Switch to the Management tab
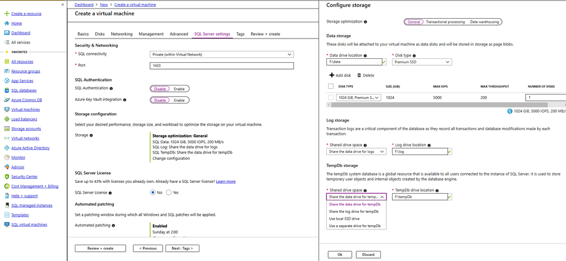The height and width of the screenshot is (261, 566). (151, 34)
